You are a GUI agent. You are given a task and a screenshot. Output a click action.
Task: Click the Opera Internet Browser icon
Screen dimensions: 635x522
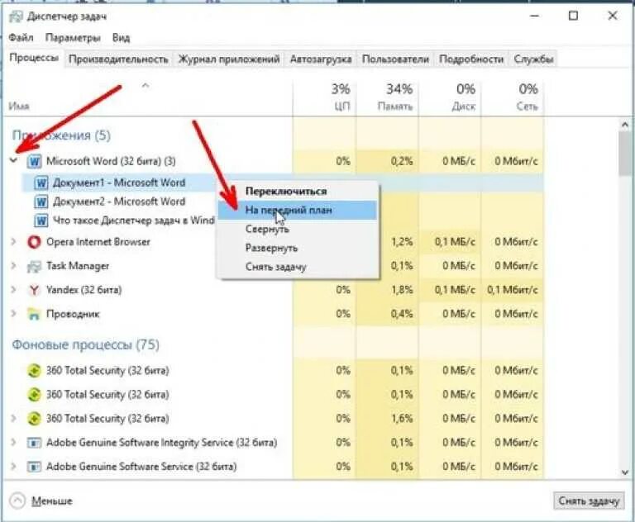[34, 242]
